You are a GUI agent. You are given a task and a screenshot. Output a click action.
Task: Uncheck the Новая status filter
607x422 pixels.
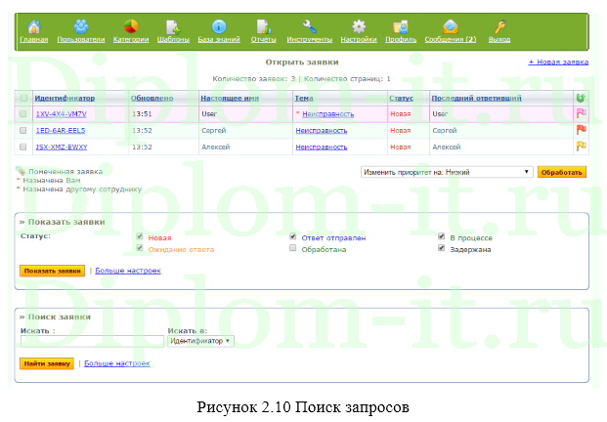(140, 236)
